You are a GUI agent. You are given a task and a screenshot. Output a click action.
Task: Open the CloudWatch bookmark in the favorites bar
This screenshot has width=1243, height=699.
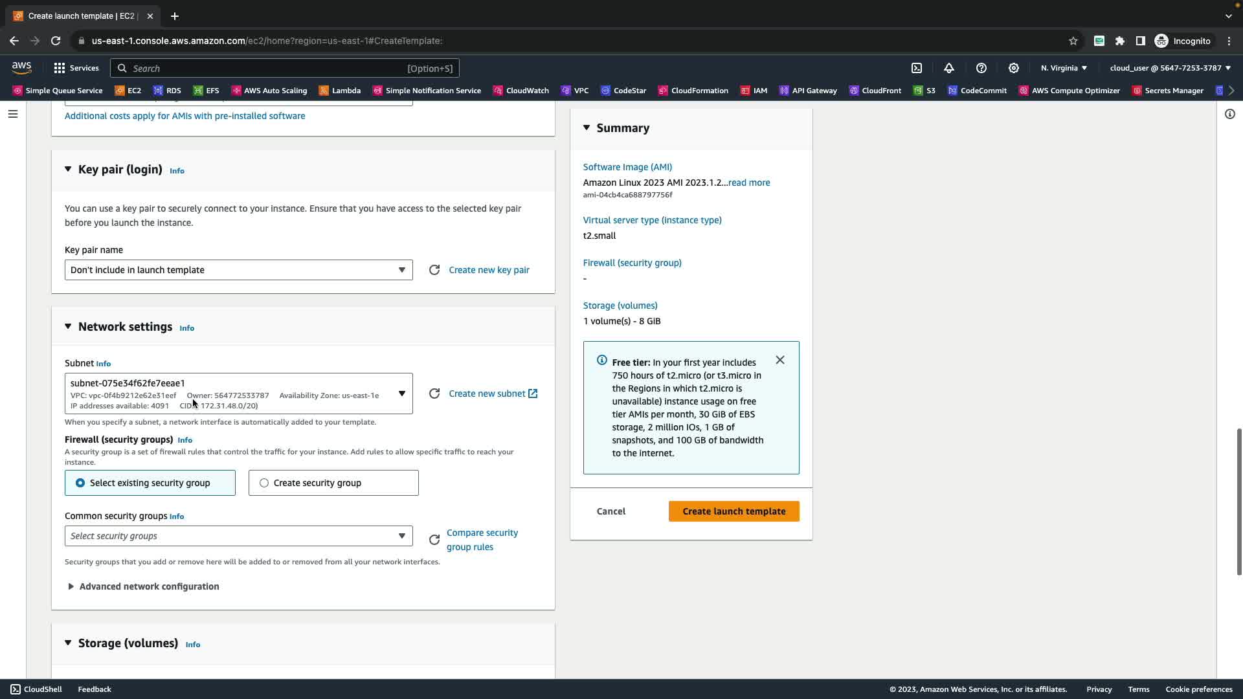tap(521, 91)
